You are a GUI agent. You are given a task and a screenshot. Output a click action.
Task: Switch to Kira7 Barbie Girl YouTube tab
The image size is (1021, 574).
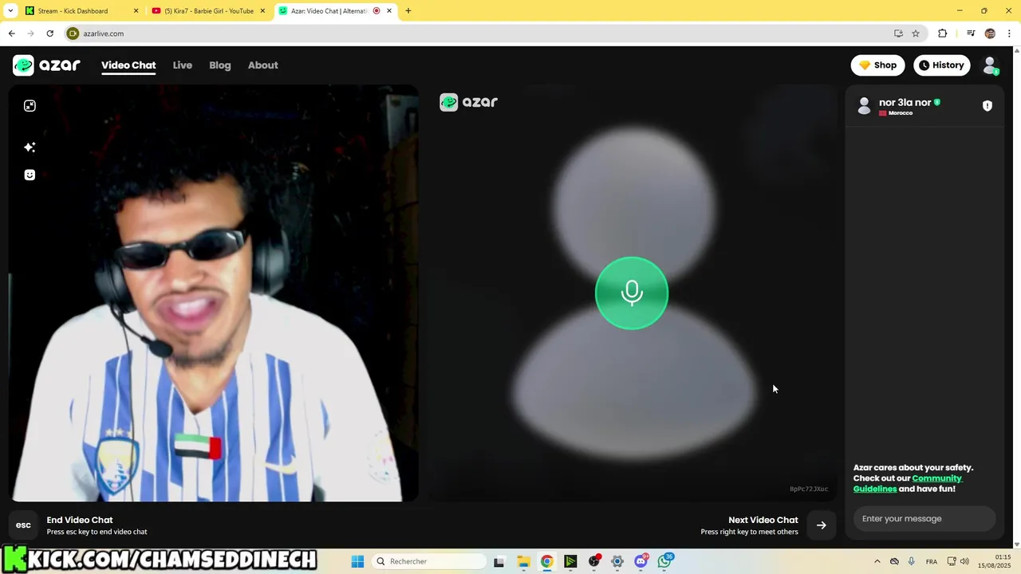pyautogui.click(x=209, y=11)
